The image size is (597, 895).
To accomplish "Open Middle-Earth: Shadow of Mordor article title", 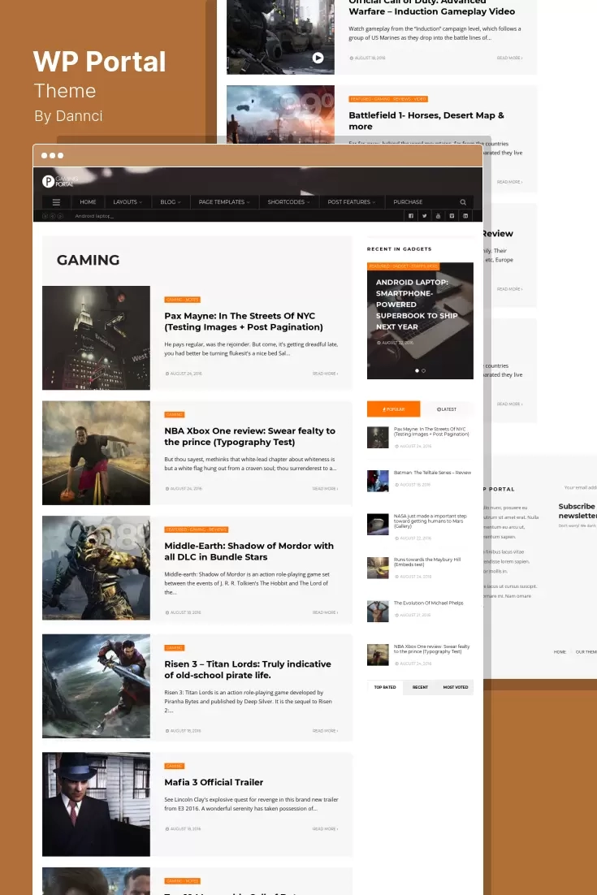I will [x=249, y=551].
